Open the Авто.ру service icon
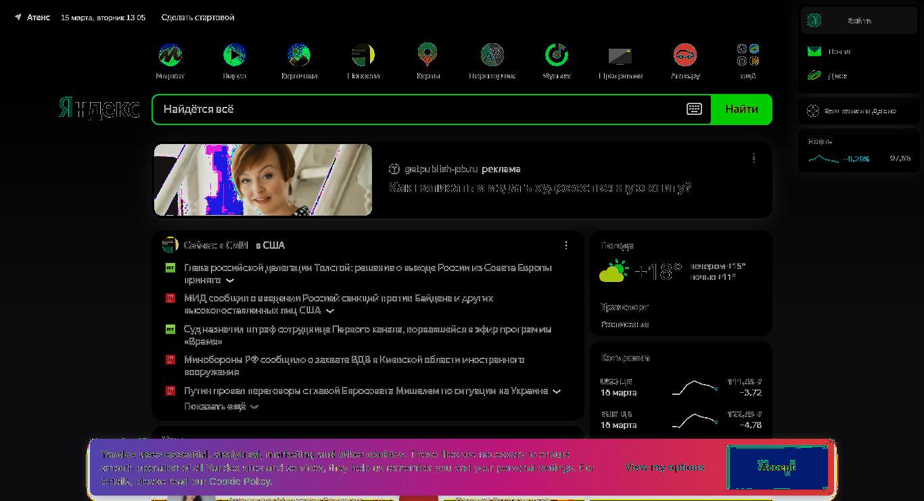Image resolution: width=924 pixels, height=501 pixels. coord(685,55)
